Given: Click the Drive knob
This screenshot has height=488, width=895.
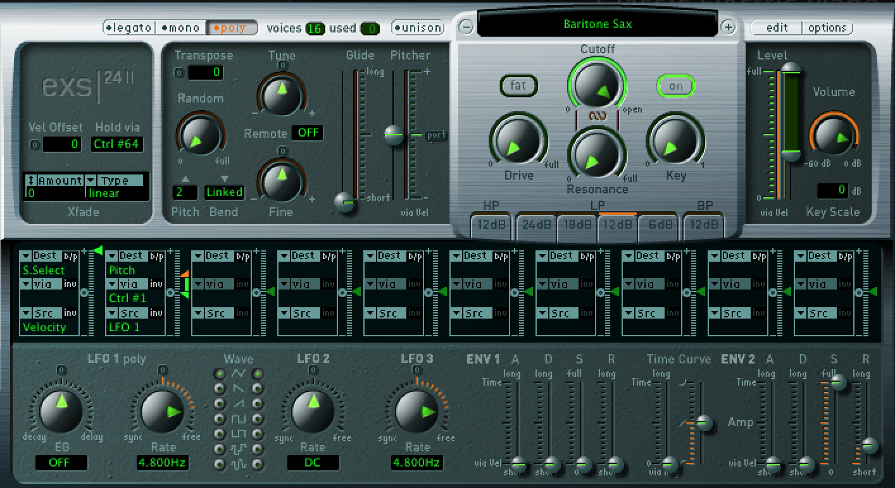Looking at the screenshot, I should click(x=518, y=140).
